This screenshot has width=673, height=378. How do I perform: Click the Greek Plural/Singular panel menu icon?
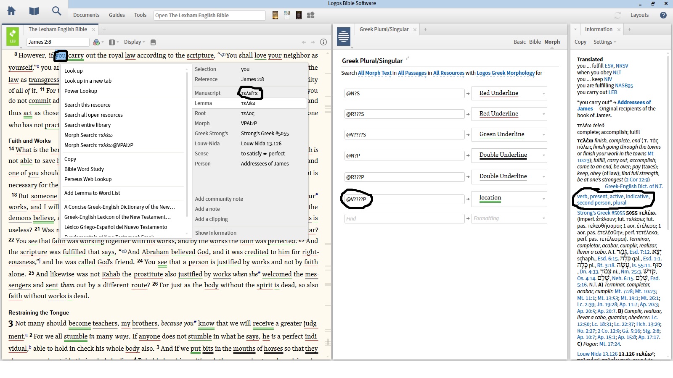tap(344, 36)
